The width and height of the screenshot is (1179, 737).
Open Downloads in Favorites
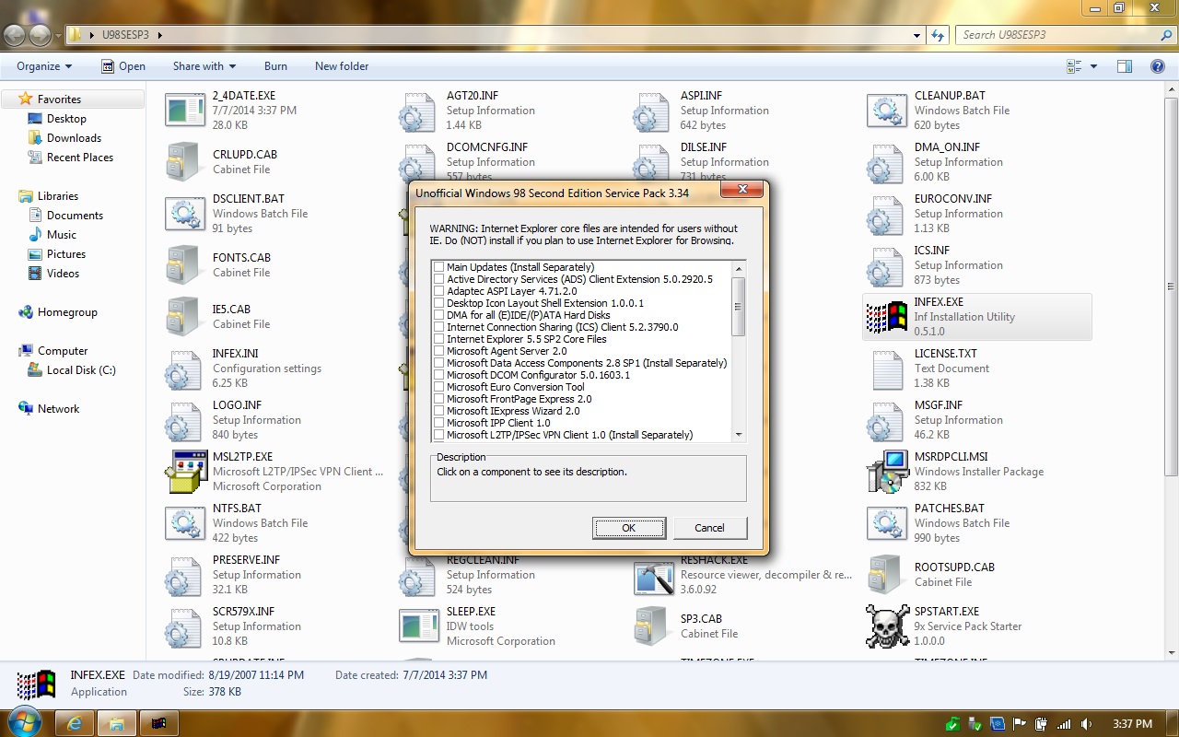(74, 138)
